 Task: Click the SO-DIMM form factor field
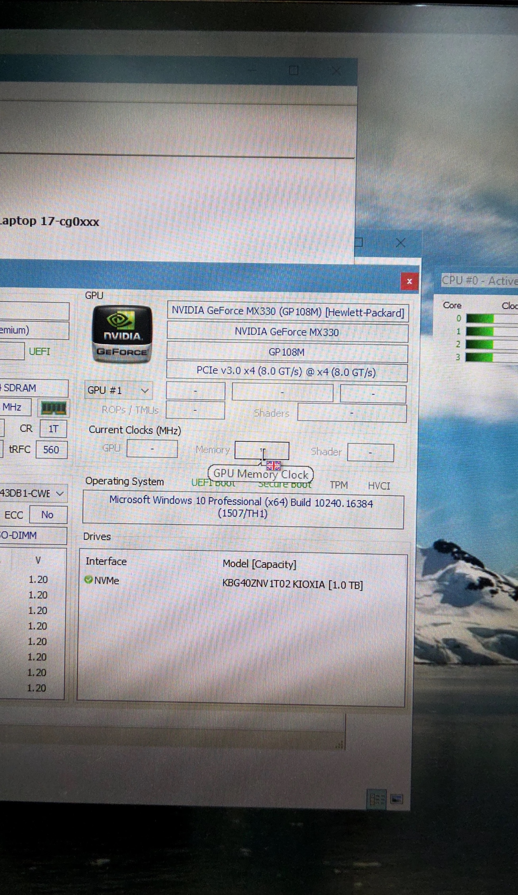[x=33, y=535]
